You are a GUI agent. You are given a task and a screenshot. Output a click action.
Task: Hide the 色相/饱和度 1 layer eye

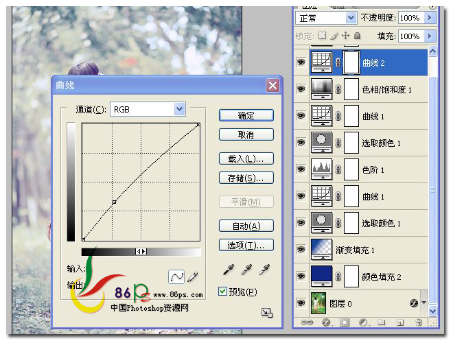point(301,89)
